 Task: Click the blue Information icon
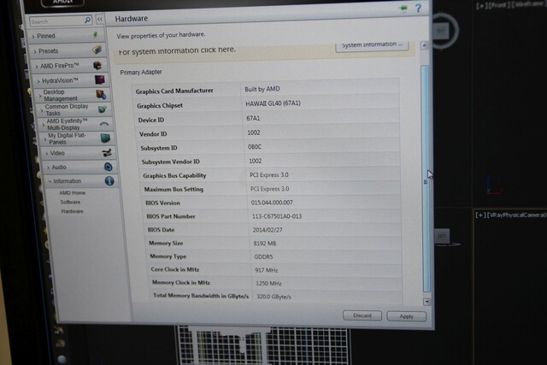(109, 180)
